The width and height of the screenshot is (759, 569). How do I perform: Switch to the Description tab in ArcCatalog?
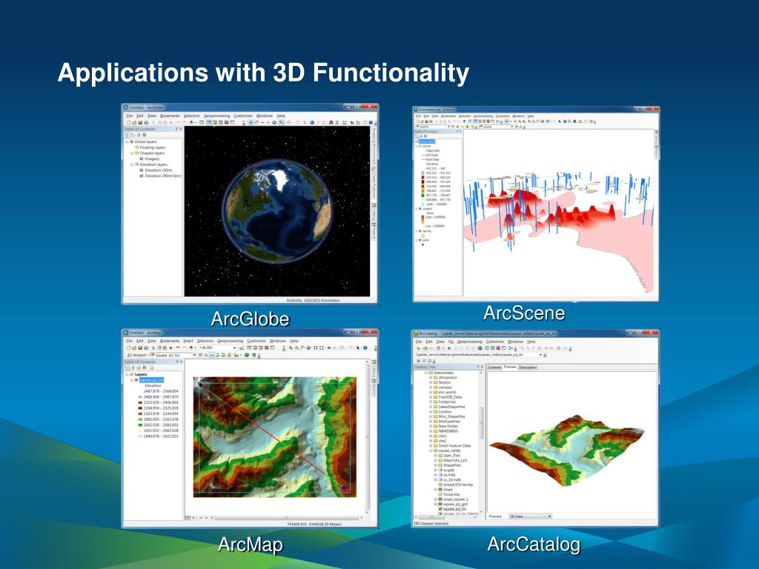(528, 367)
